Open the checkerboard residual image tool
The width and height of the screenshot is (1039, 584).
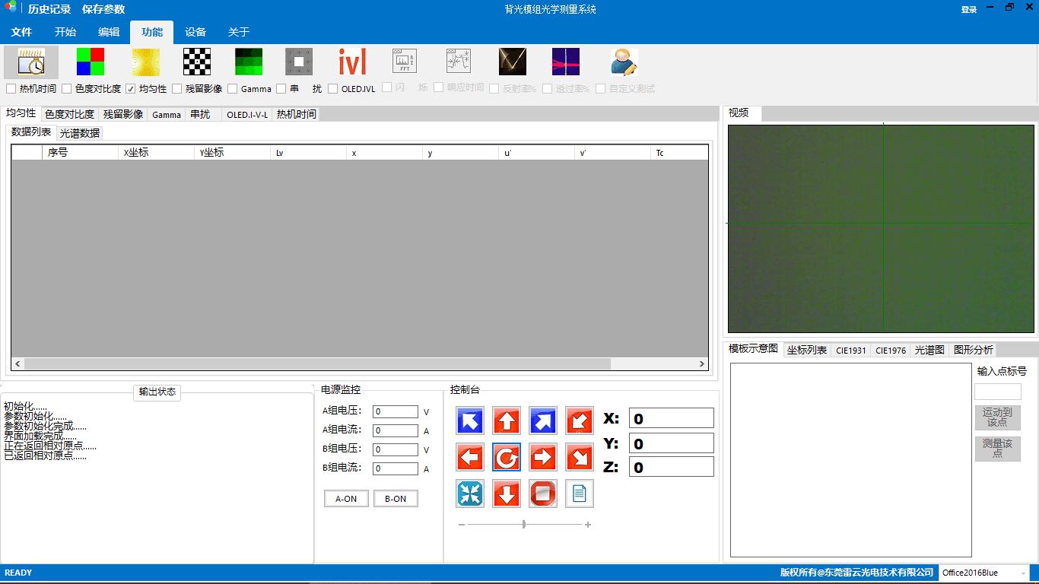tap(197, 62)
